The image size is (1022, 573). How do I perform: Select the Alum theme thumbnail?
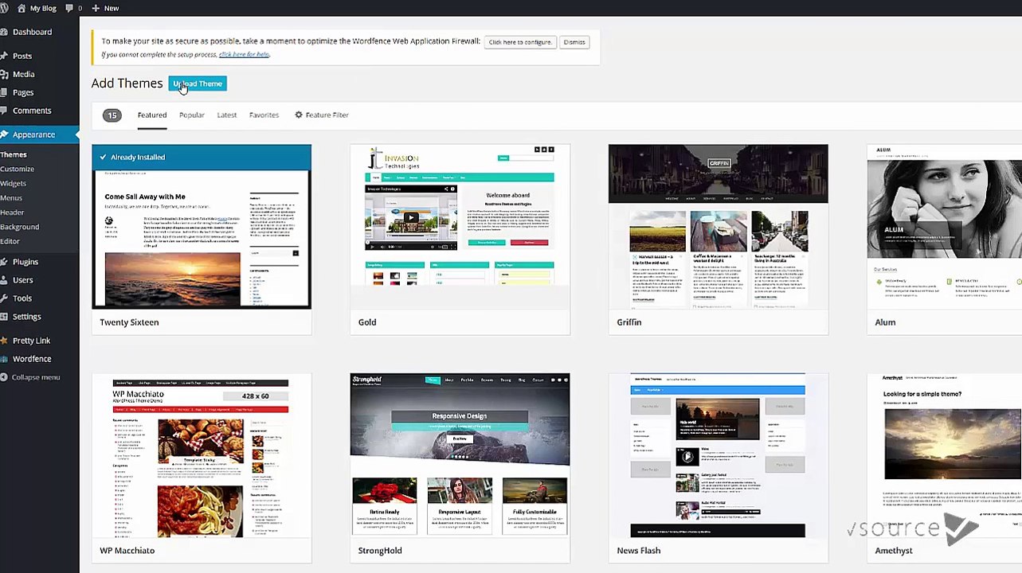pos(944,227)
